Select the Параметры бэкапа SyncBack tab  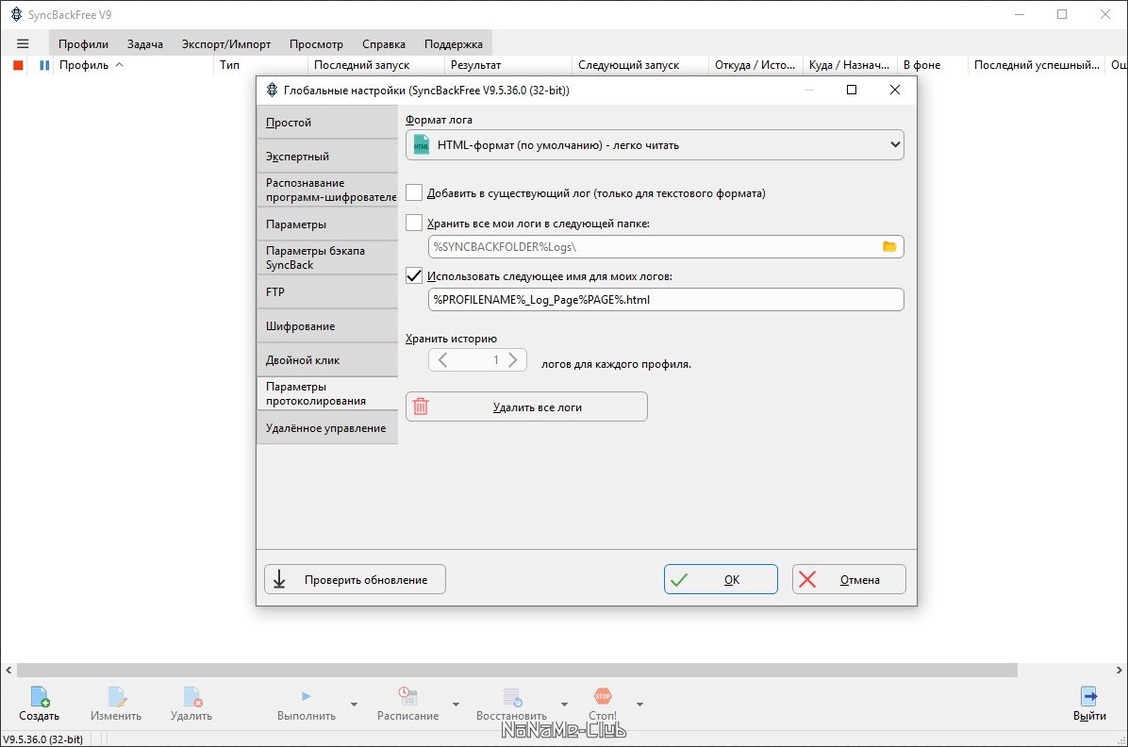tap(327, 257)
